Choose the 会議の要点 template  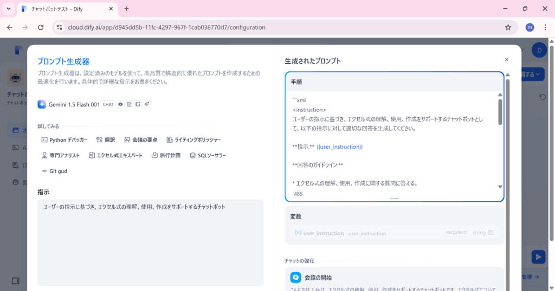(x=140, y=140)
